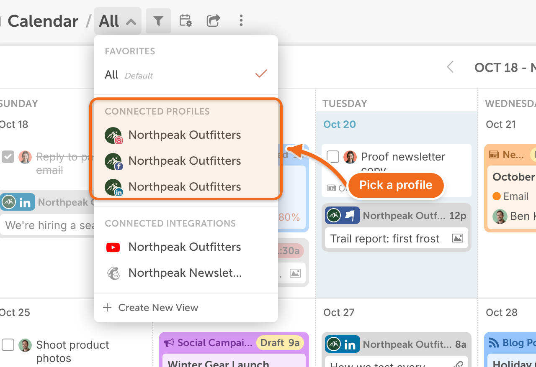
Task: Click the Shoot product photos task title
Action: (72, 352)
